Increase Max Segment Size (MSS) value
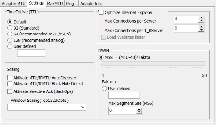This screenshot has height=125, width=216. [x=139, y=109]
